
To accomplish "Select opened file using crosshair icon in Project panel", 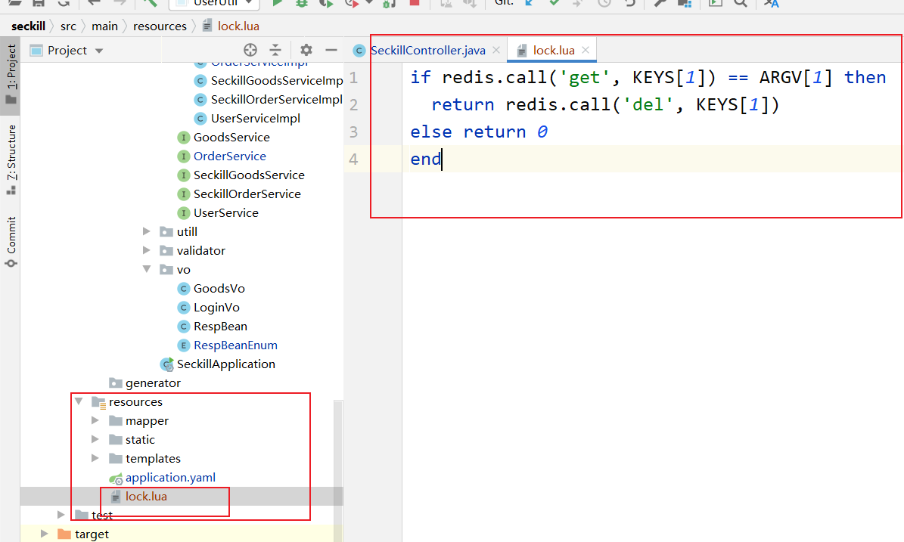I will coord(250,50).
